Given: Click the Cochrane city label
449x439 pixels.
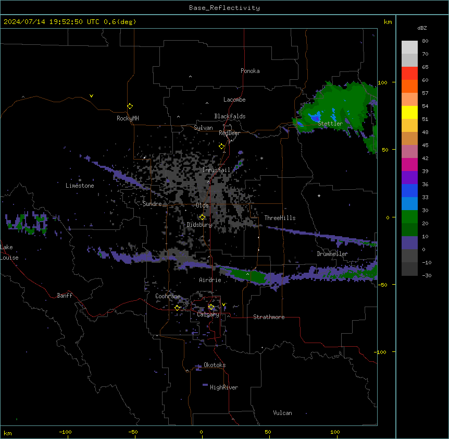Looking at the screenshot, I should click(168, 296).
